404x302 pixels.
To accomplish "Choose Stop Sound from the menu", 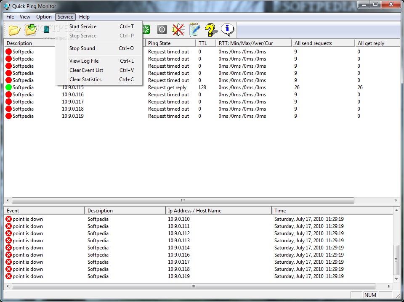I will coord(99,48).
